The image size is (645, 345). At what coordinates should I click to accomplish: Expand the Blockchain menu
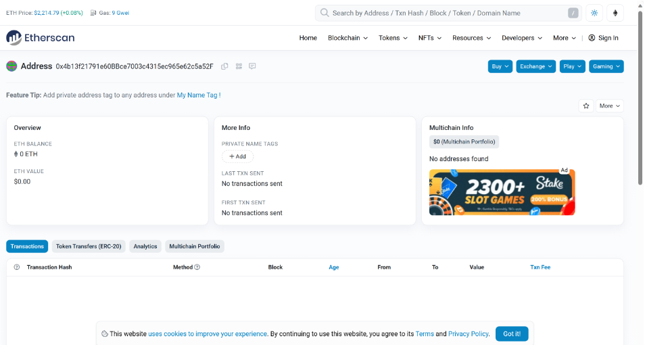coord(348,38)
